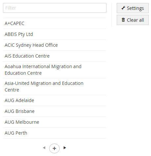
Task: Click the wrench icon on the Settings button
Action: click(x=123, y=8)
